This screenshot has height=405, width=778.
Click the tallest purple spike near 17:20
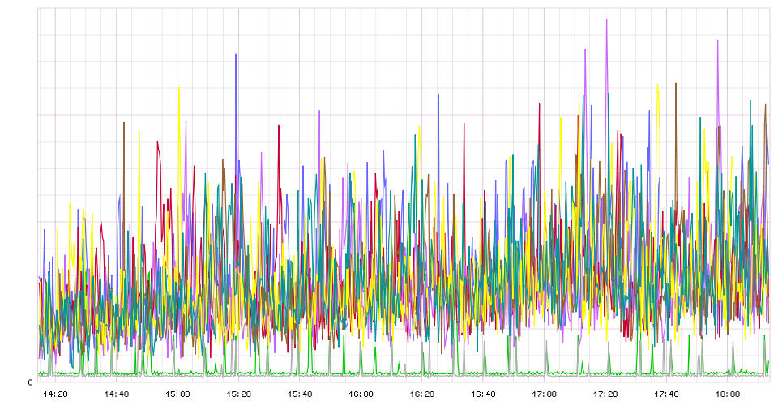click(x=605, y=20)
